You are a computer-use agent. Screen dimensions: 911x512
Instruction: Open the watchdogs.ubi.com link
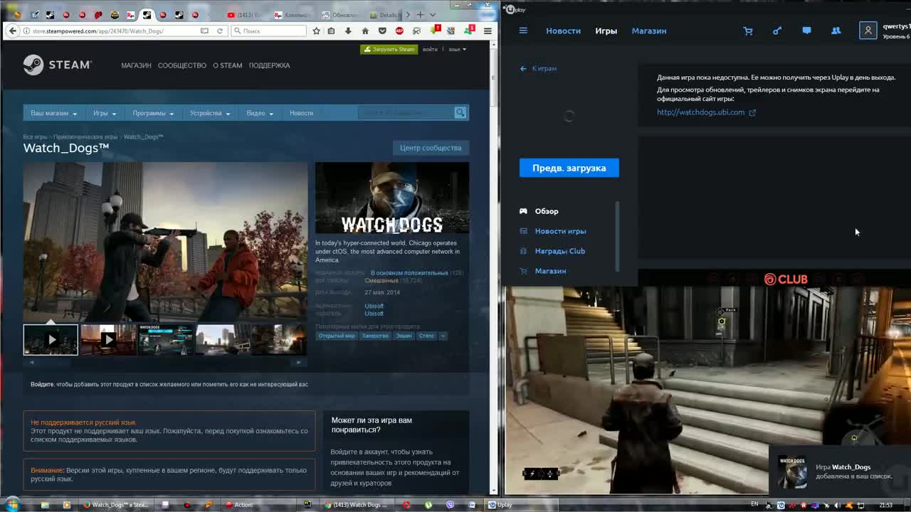[x=701, y=112]
